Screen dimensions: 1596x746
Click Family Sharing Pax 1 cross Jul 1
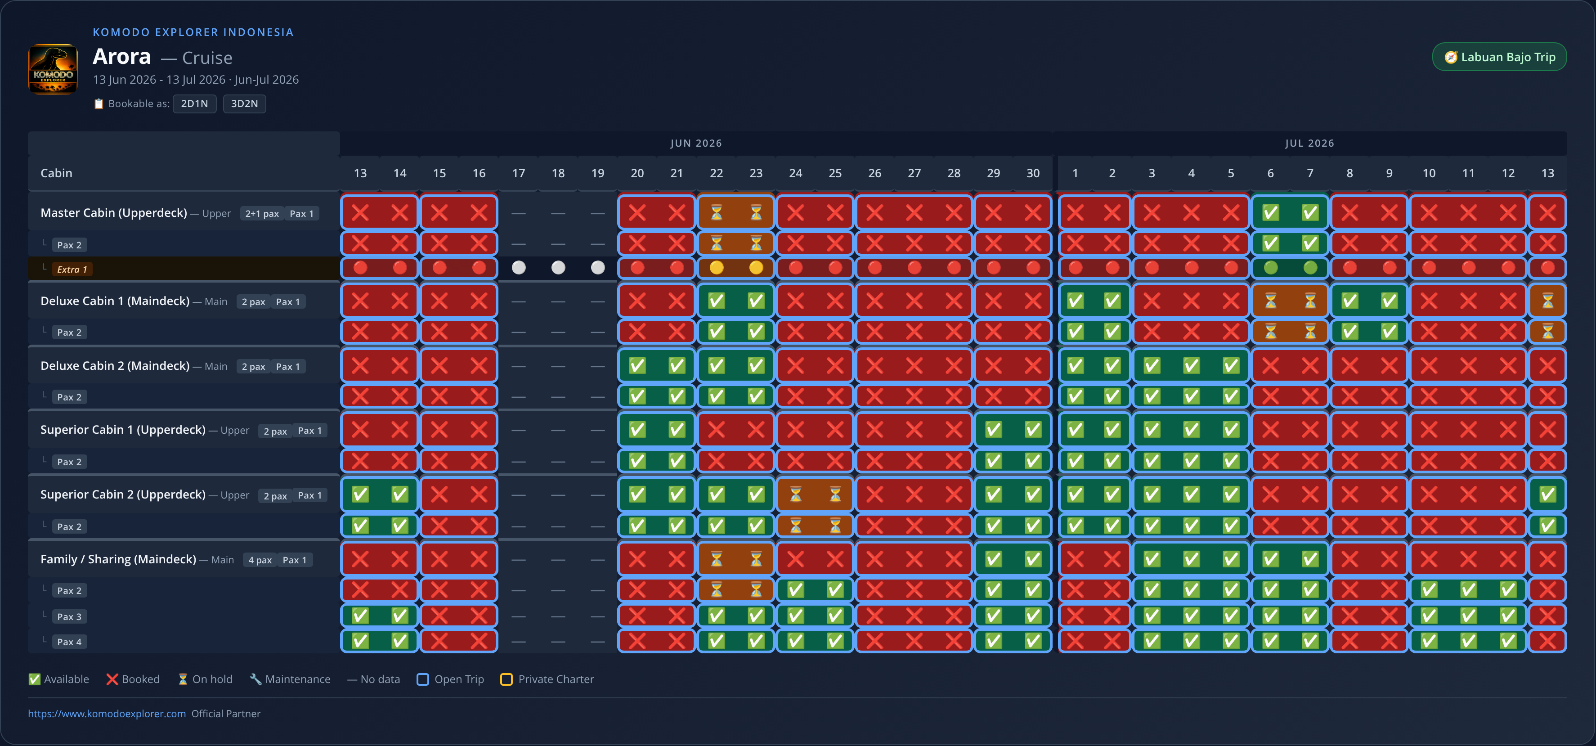pos(1075,560)
